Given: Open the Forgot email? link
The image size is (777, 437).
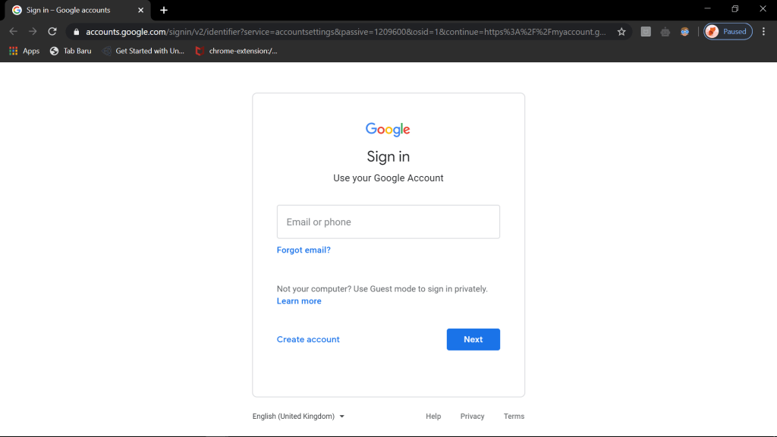Looking at the screenshot, I should (x=304, y=250).
